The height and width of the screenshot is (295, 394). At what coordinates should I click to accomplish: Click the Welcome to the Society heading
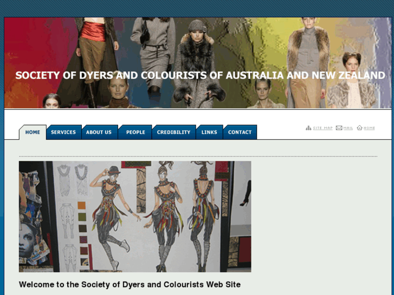[x=130, y=285]
